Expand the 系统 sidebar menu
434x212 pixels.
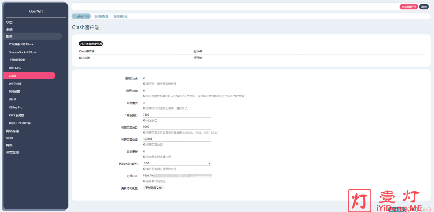tap(9, 29)
